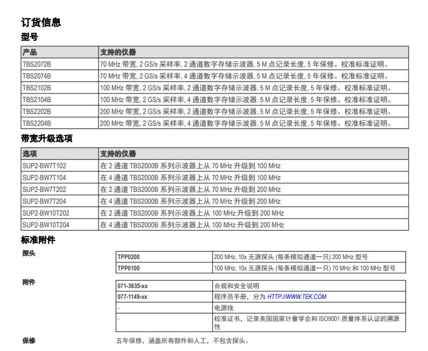Image resolution: width=428 pixels, height=351 pixels.
Task: Click the TPP0100 description cell
Action: pyautogui.click(x=309, y=268)
